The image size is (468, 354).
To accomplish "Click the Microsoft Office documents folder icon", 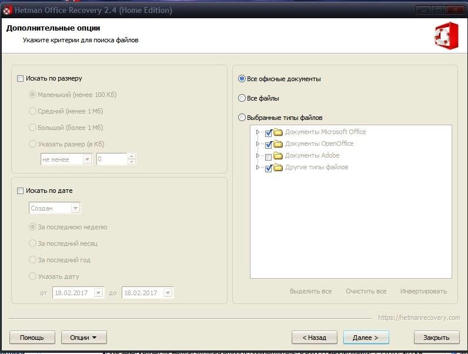I will (278, 132).
